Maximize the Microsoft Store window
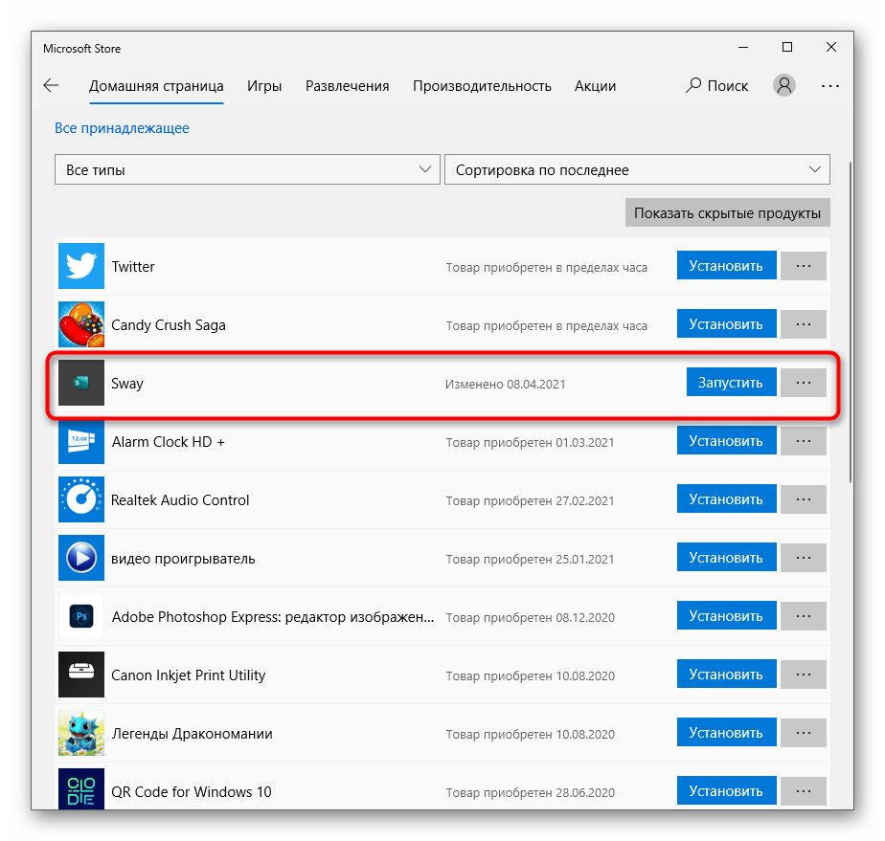 [787, 47]
